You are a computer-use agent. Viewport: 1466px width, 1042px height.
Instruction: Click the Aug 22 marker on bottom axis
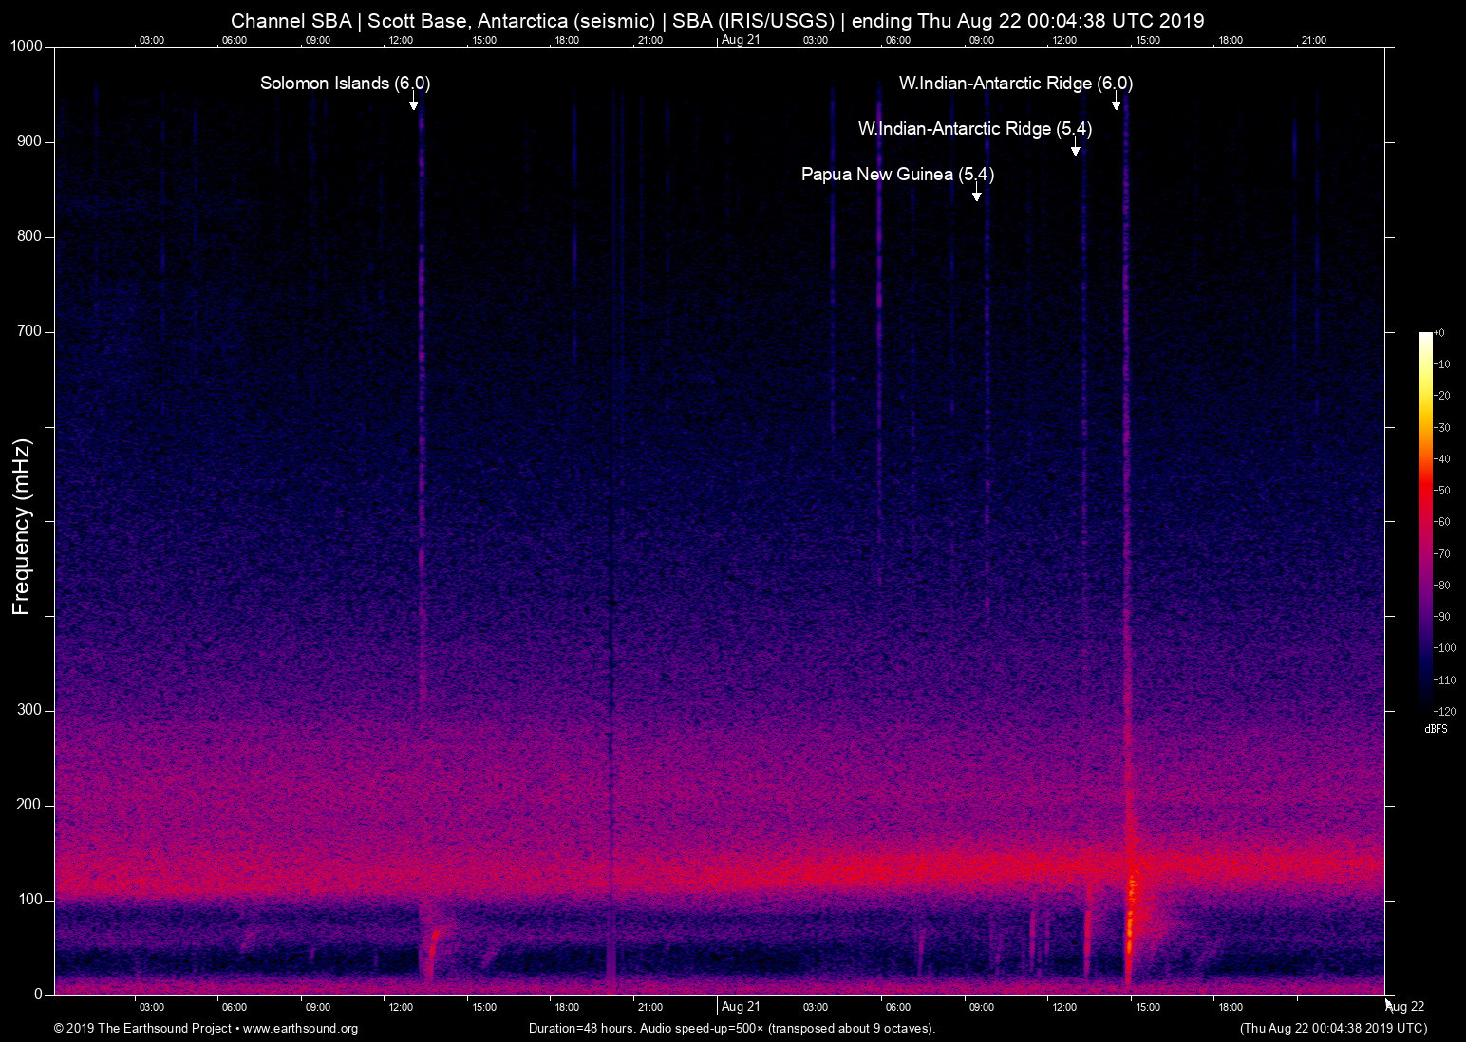click(x=1406, y=1007)
